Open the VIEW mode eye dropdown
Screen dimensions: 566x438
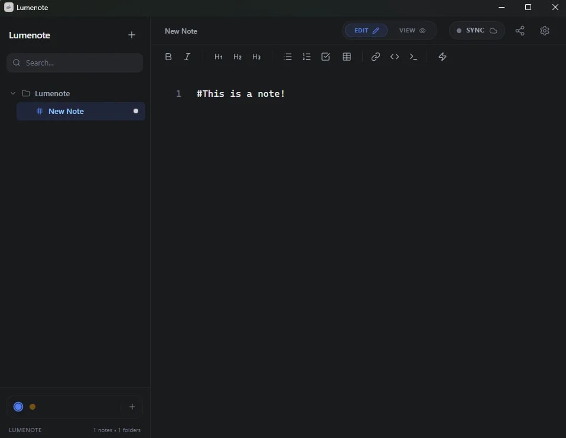[423, 30]
